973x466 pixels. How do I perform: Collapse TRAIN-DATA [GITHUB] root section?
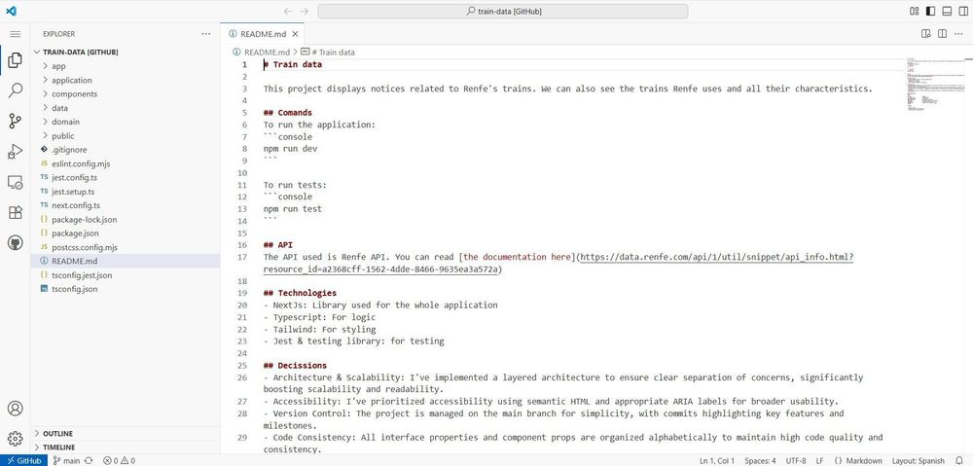click(125, 53)
